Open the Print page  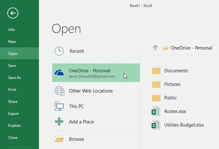click(x=12, y=89)
